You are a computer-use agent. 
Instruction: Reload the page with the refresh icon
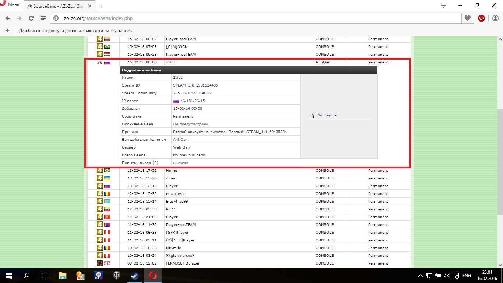pos(31,18)
